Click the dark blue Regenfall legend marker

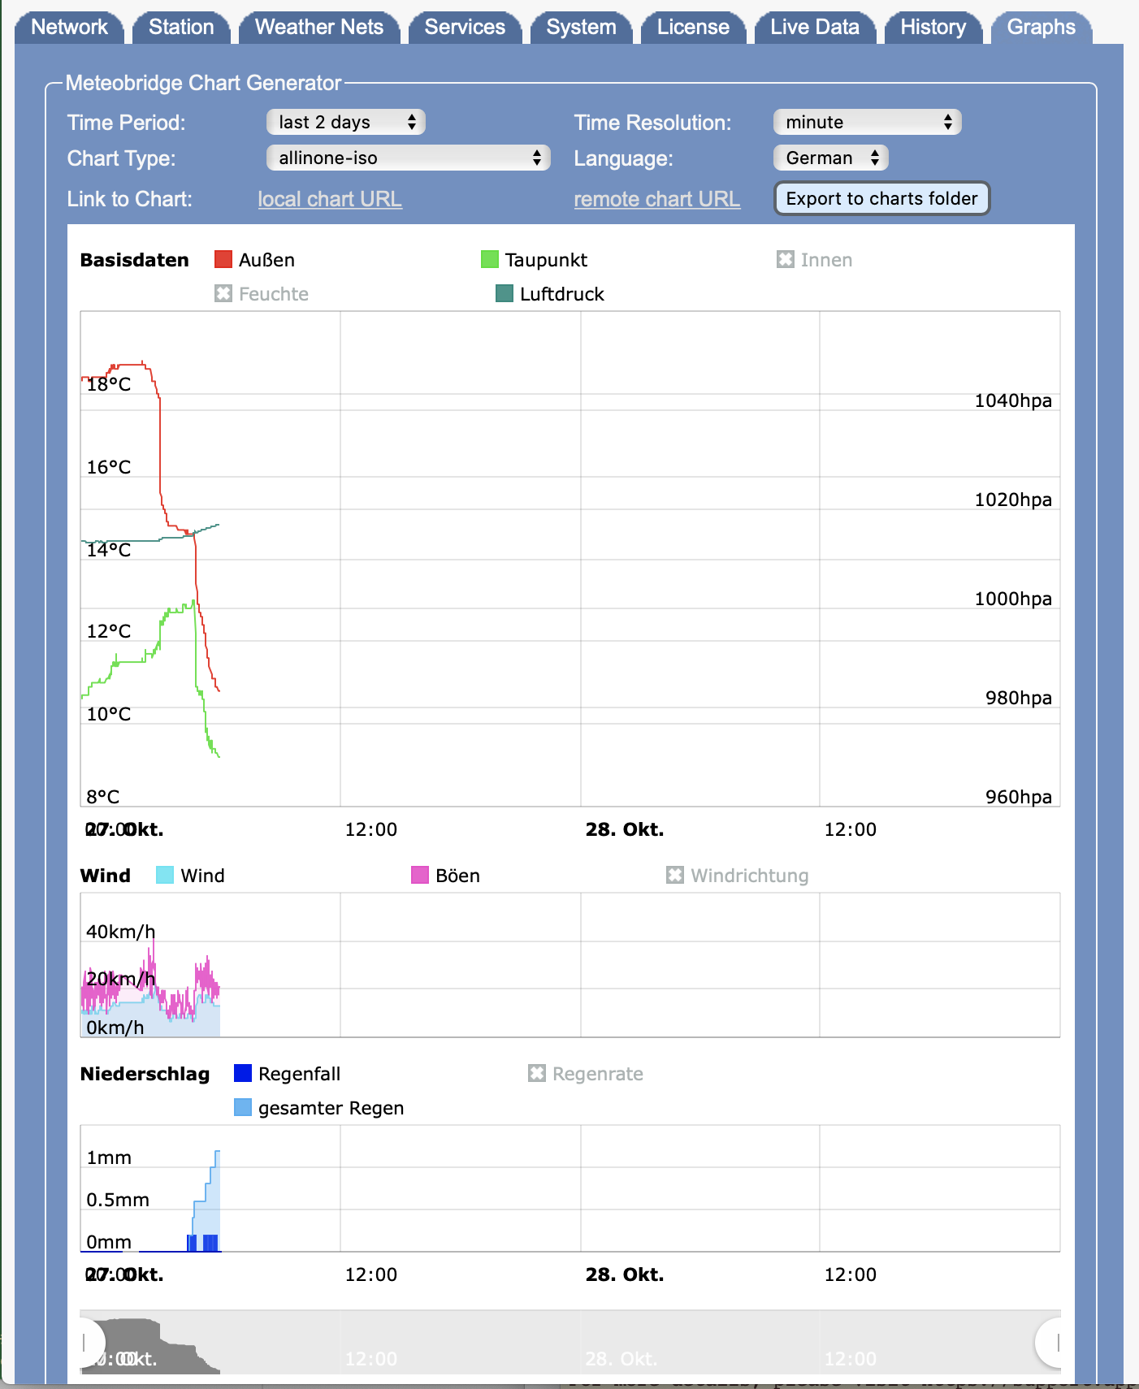pyautogui.click(x=243, y=1074)
